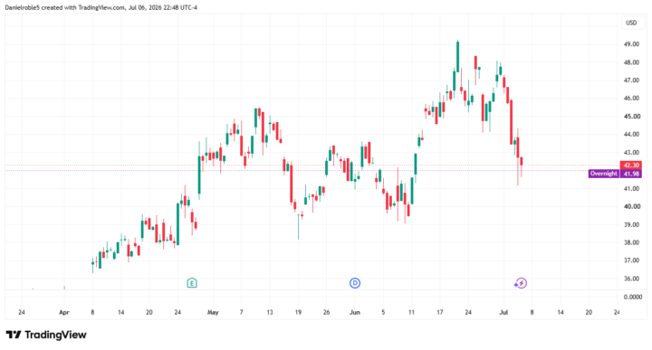The height and width of the screenshot is (350, 652).
Task: Open the USD currency selector
Action: (631, 23)
